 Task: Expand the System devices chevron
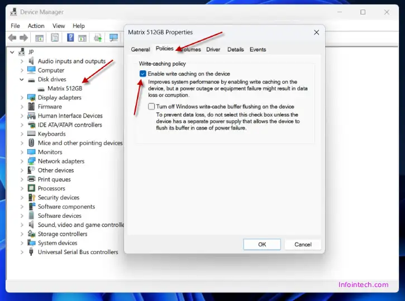coord(22,243)
